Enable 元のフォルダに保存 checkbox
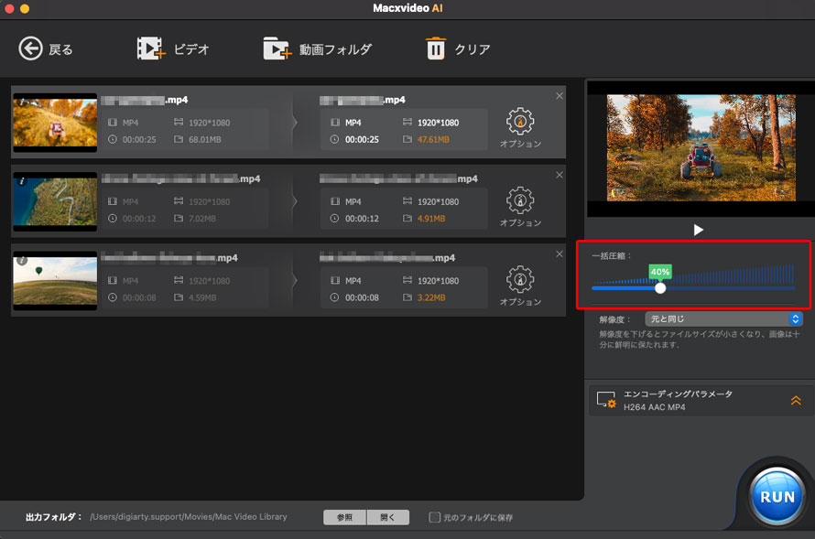 (x=435, y=517)
